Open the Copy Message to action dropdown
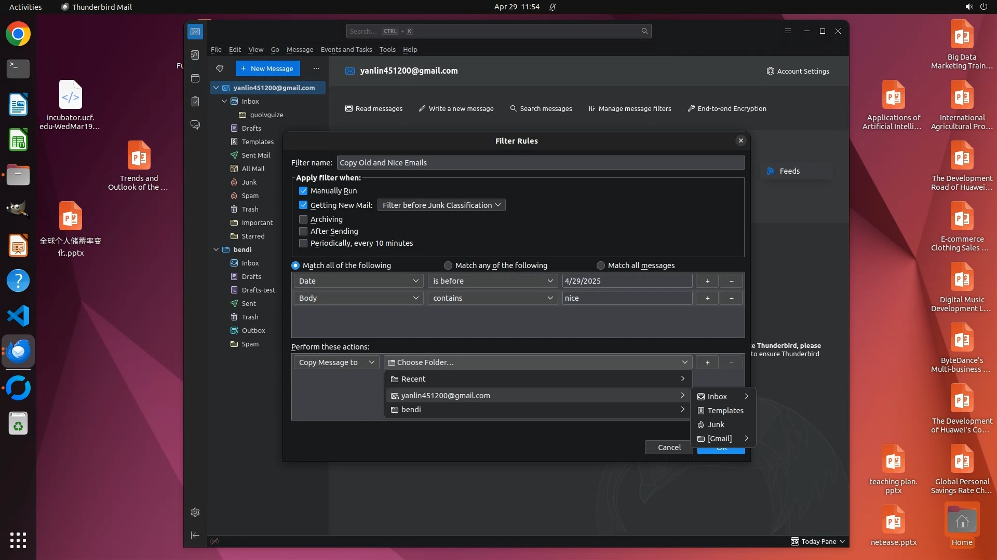This screenshot has height=560, width=997. pyautogui.click(x=336, y=362)
